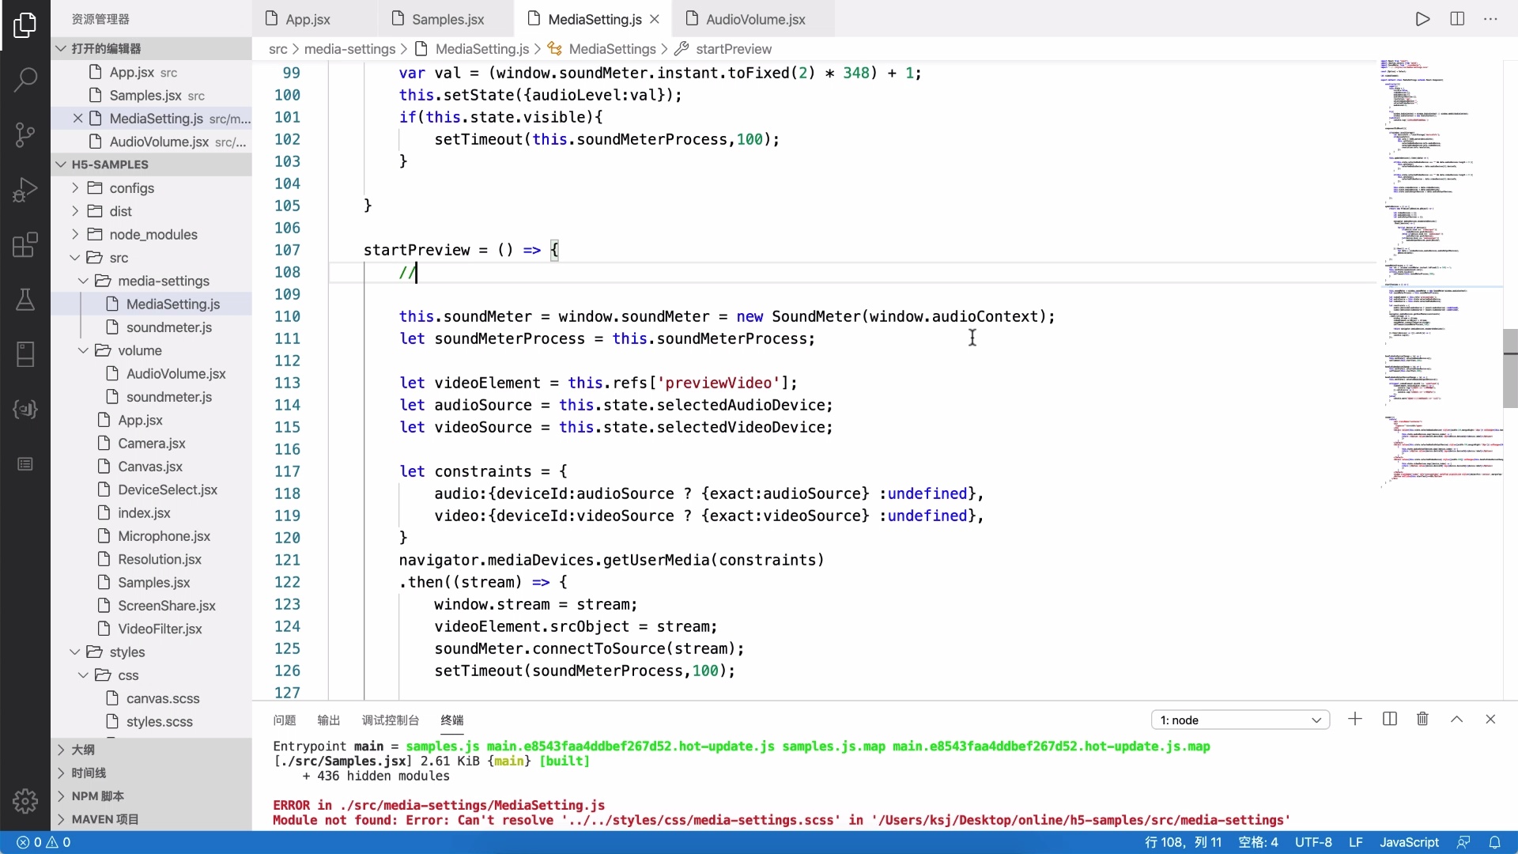Image resolution: width=1518 pixels, height=854 pixels.
Task: Open notifications bell in status bar
Action: tap(1494, 842)
